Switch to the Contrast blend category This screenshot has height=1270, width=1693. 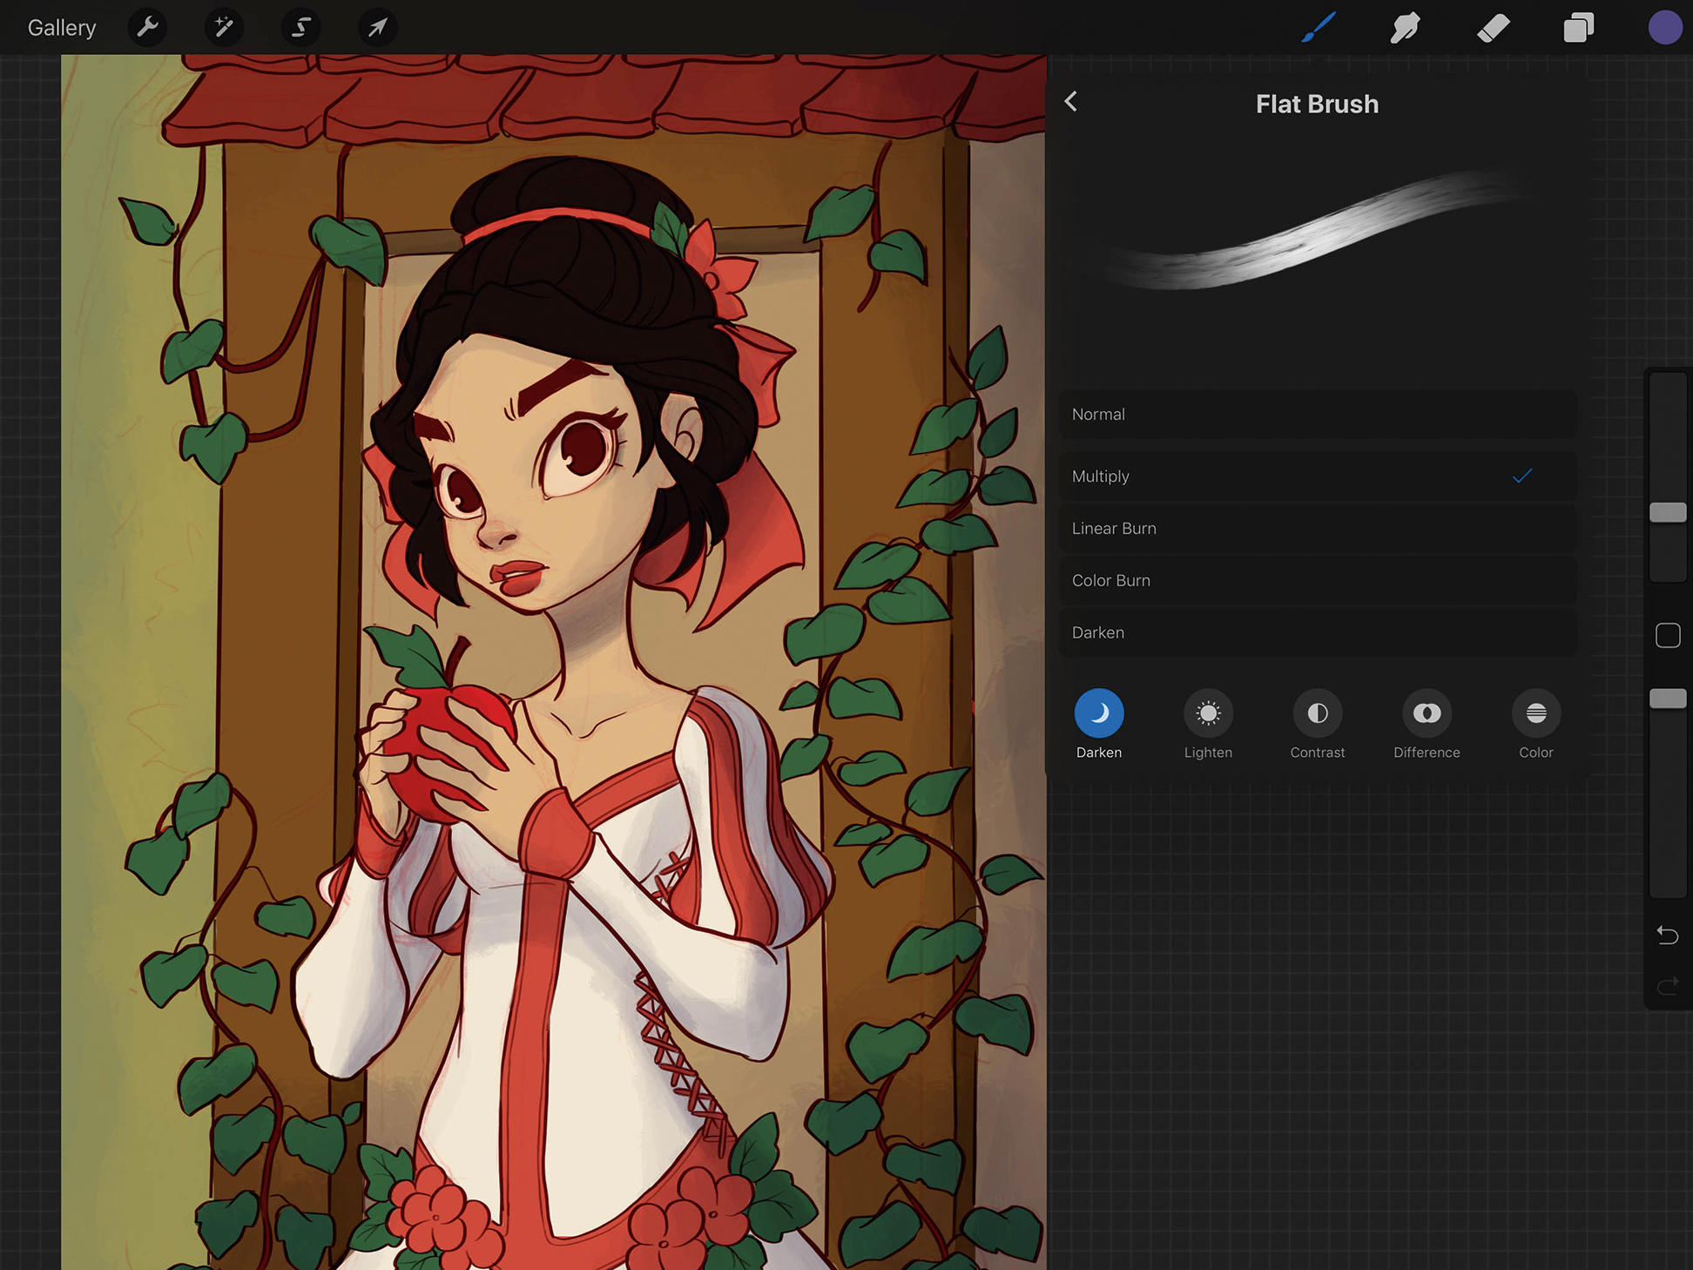1318,725
